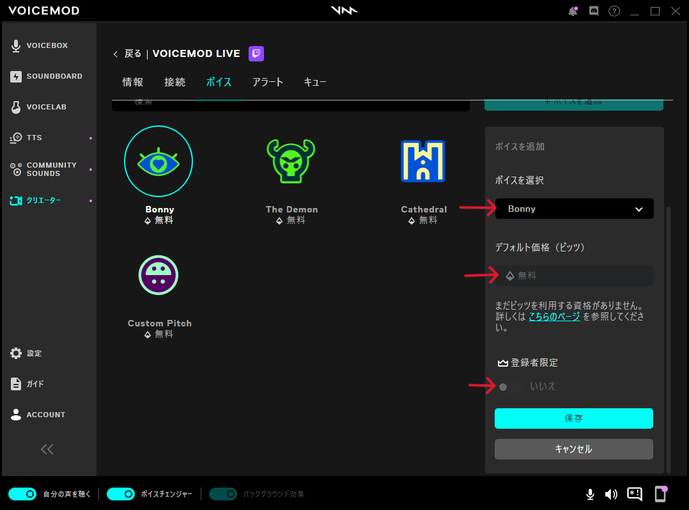689x510 pixels.
Task: Switch to the 情報 tab
Action: (133, 83)
